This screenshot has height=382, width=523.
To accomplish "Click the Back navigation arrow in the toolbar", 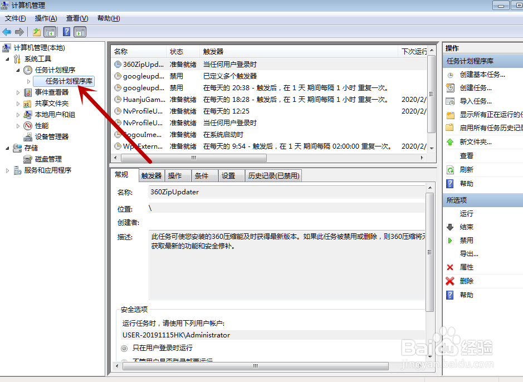I will tap(7, 32).
